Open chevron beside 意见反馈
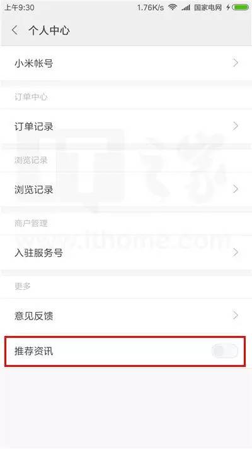The image size is (252, 449). 236,316
